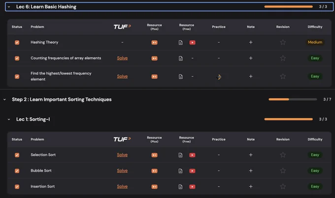
Task: Uncheck Insertion Sort status checkbox
Action: click(x=17, y=187)
